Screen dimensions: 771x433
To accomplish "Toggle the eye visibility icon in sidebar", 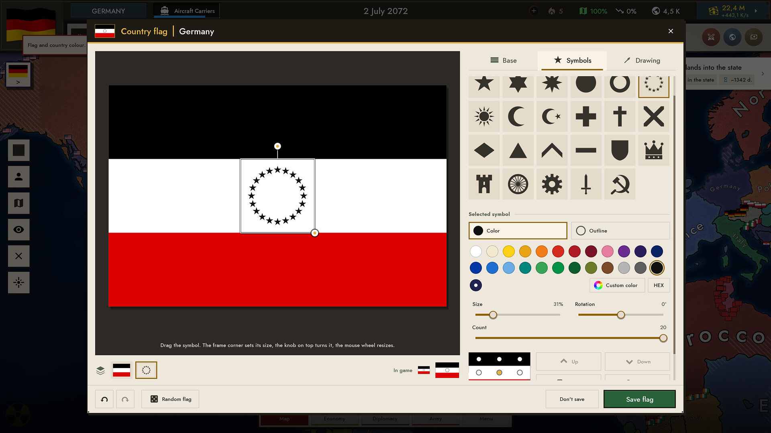I will [18, 230].
